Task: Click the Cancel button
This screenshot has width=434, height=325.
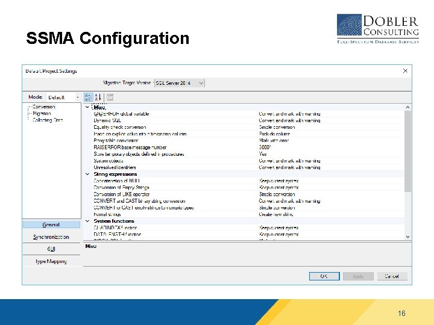Action: [x=392, y=276]
